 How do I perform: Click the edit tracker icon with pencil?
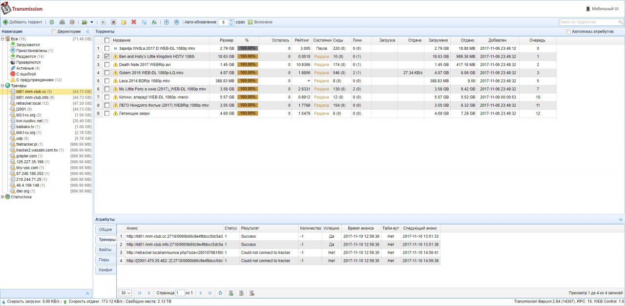point(241,293)
